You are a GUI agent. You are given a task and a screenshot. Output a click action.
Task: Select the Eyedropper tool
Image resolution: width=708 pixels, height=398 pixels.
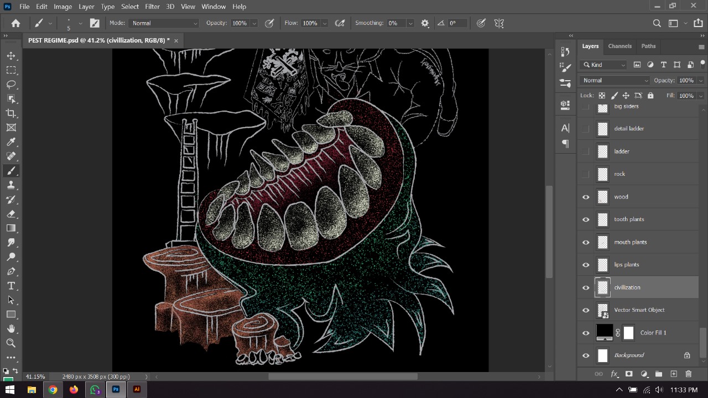[x=11, y=142]
